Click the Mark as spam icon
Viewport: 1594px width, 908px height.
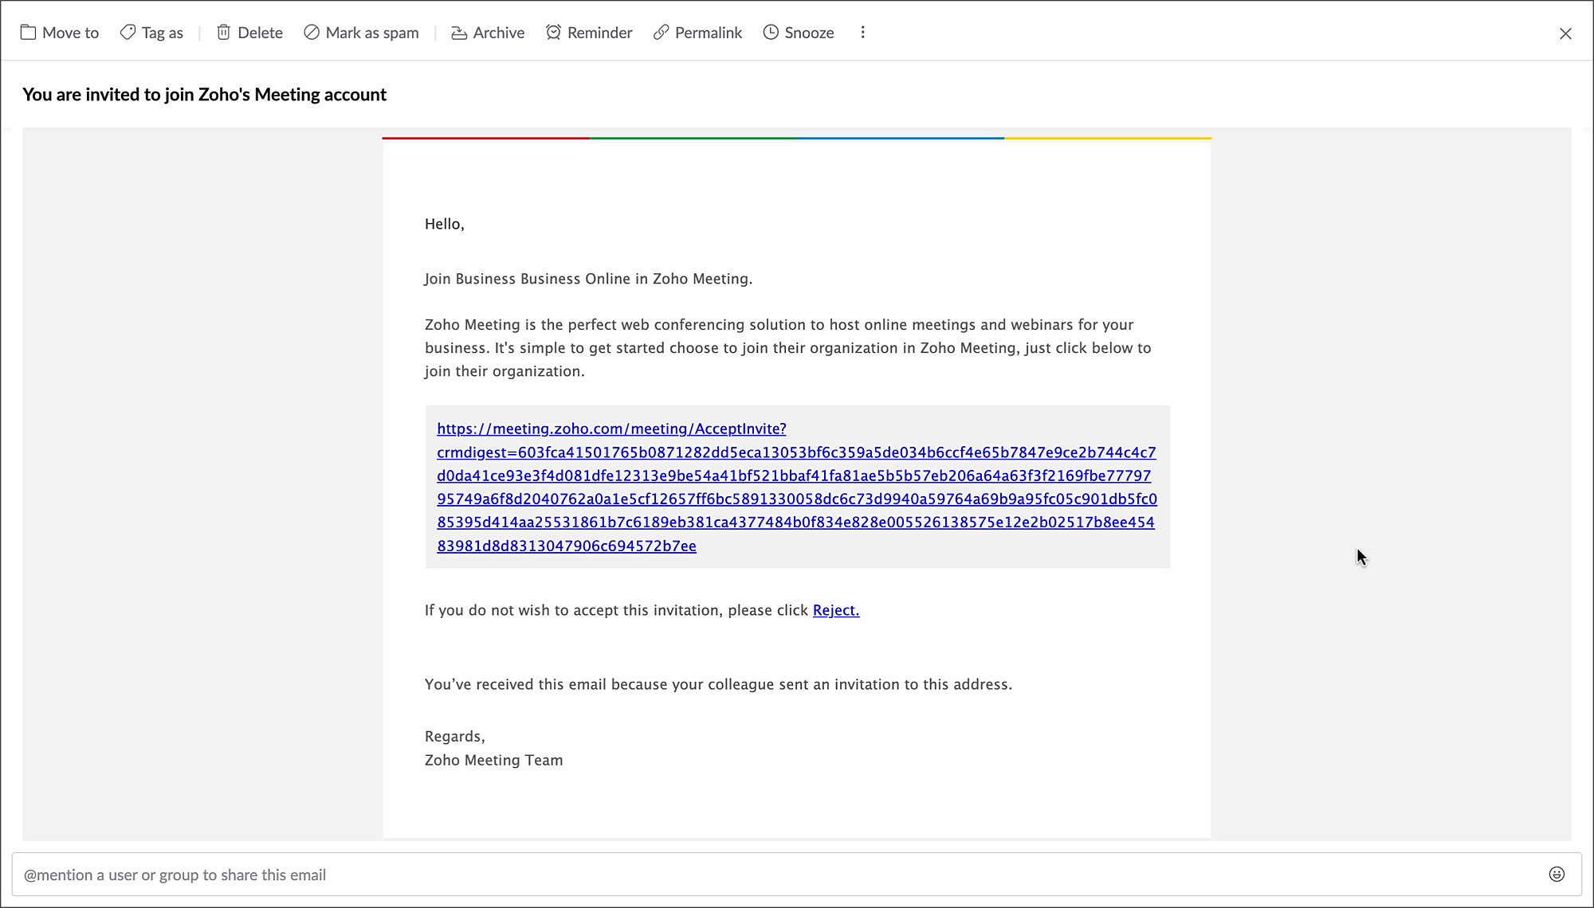[x=312, y=33]
